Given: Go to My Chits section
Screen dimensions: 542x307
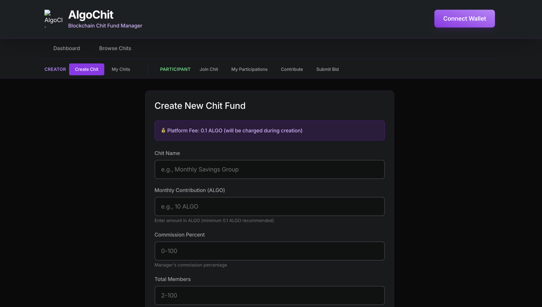Looking at the screenshot, I should [x=121, y=69].
